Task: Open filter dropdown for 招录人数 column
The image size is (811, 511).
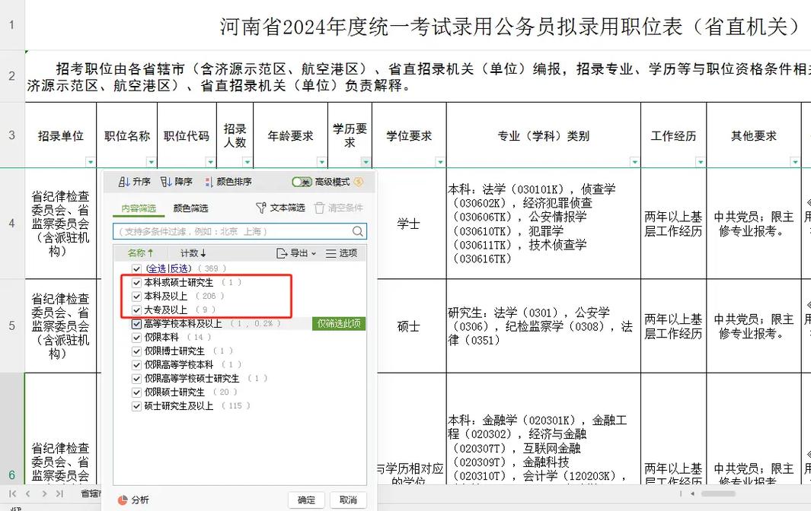Action: point(247,162)
